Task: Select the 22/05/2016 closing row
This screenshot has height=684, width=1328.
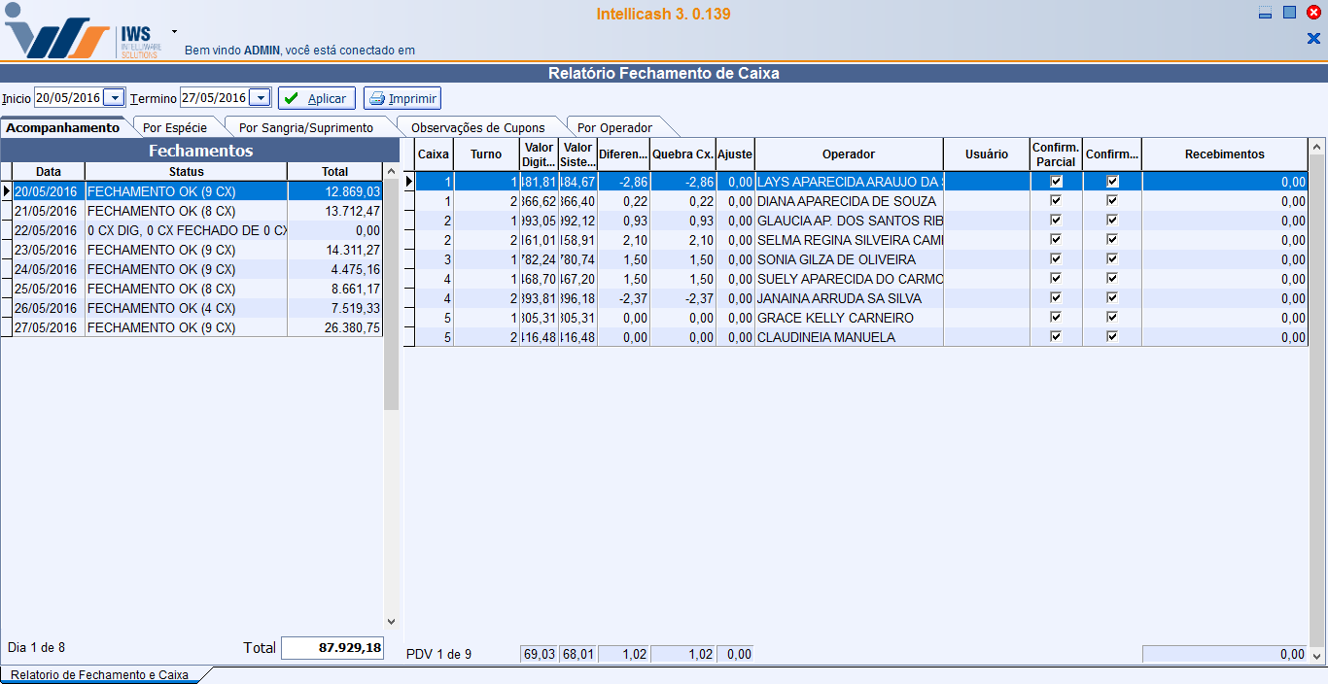Action: 197,230
